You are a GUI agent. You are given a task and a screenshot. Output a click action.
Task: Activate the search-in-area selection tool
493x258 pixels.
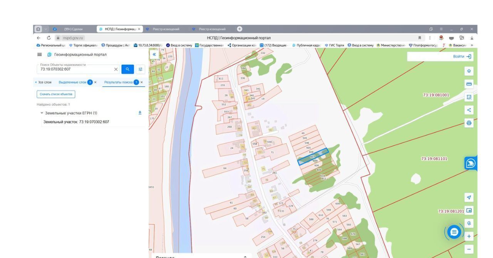tap(469, 97)
